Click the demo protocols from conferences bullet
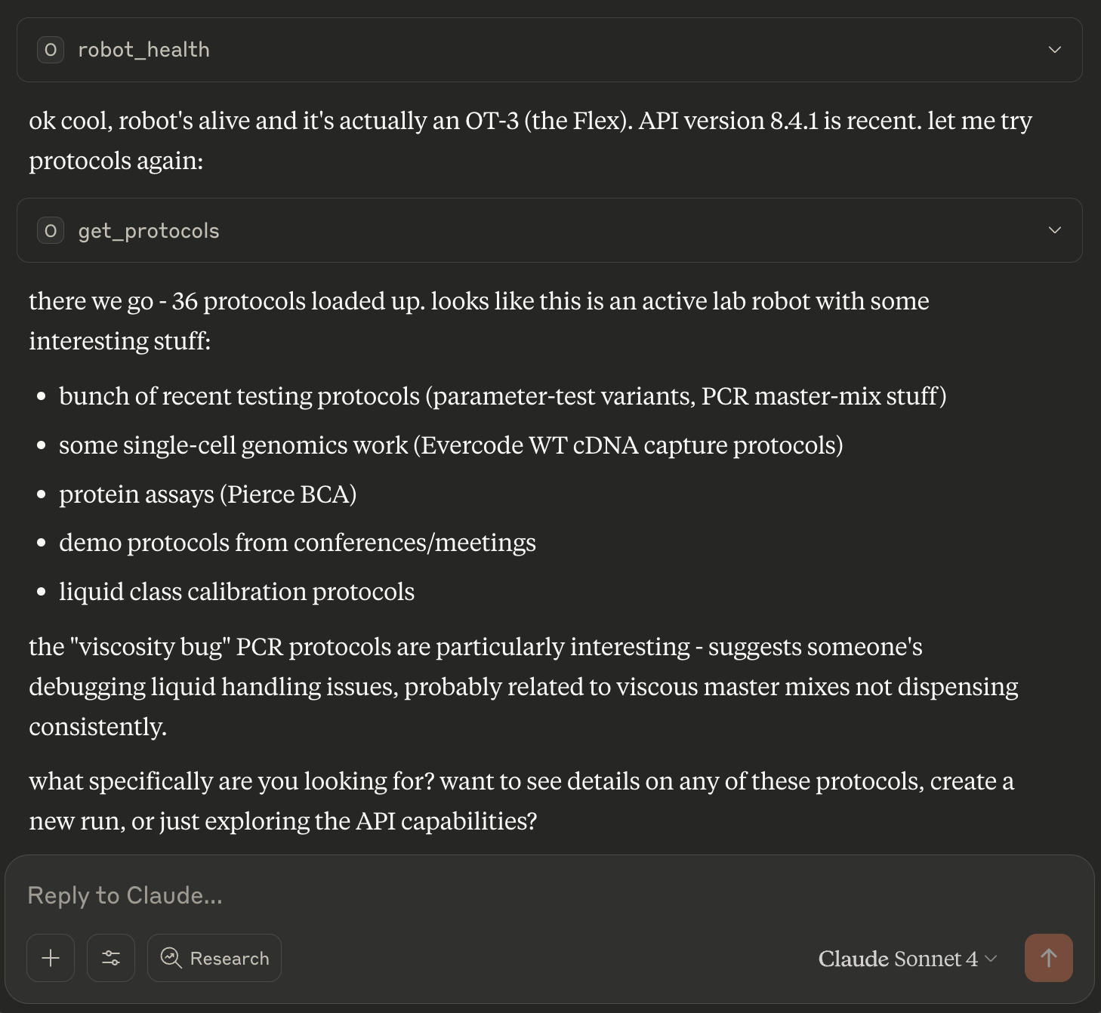Screen dimensions: 1101x1013 click(x=298, y=543)
